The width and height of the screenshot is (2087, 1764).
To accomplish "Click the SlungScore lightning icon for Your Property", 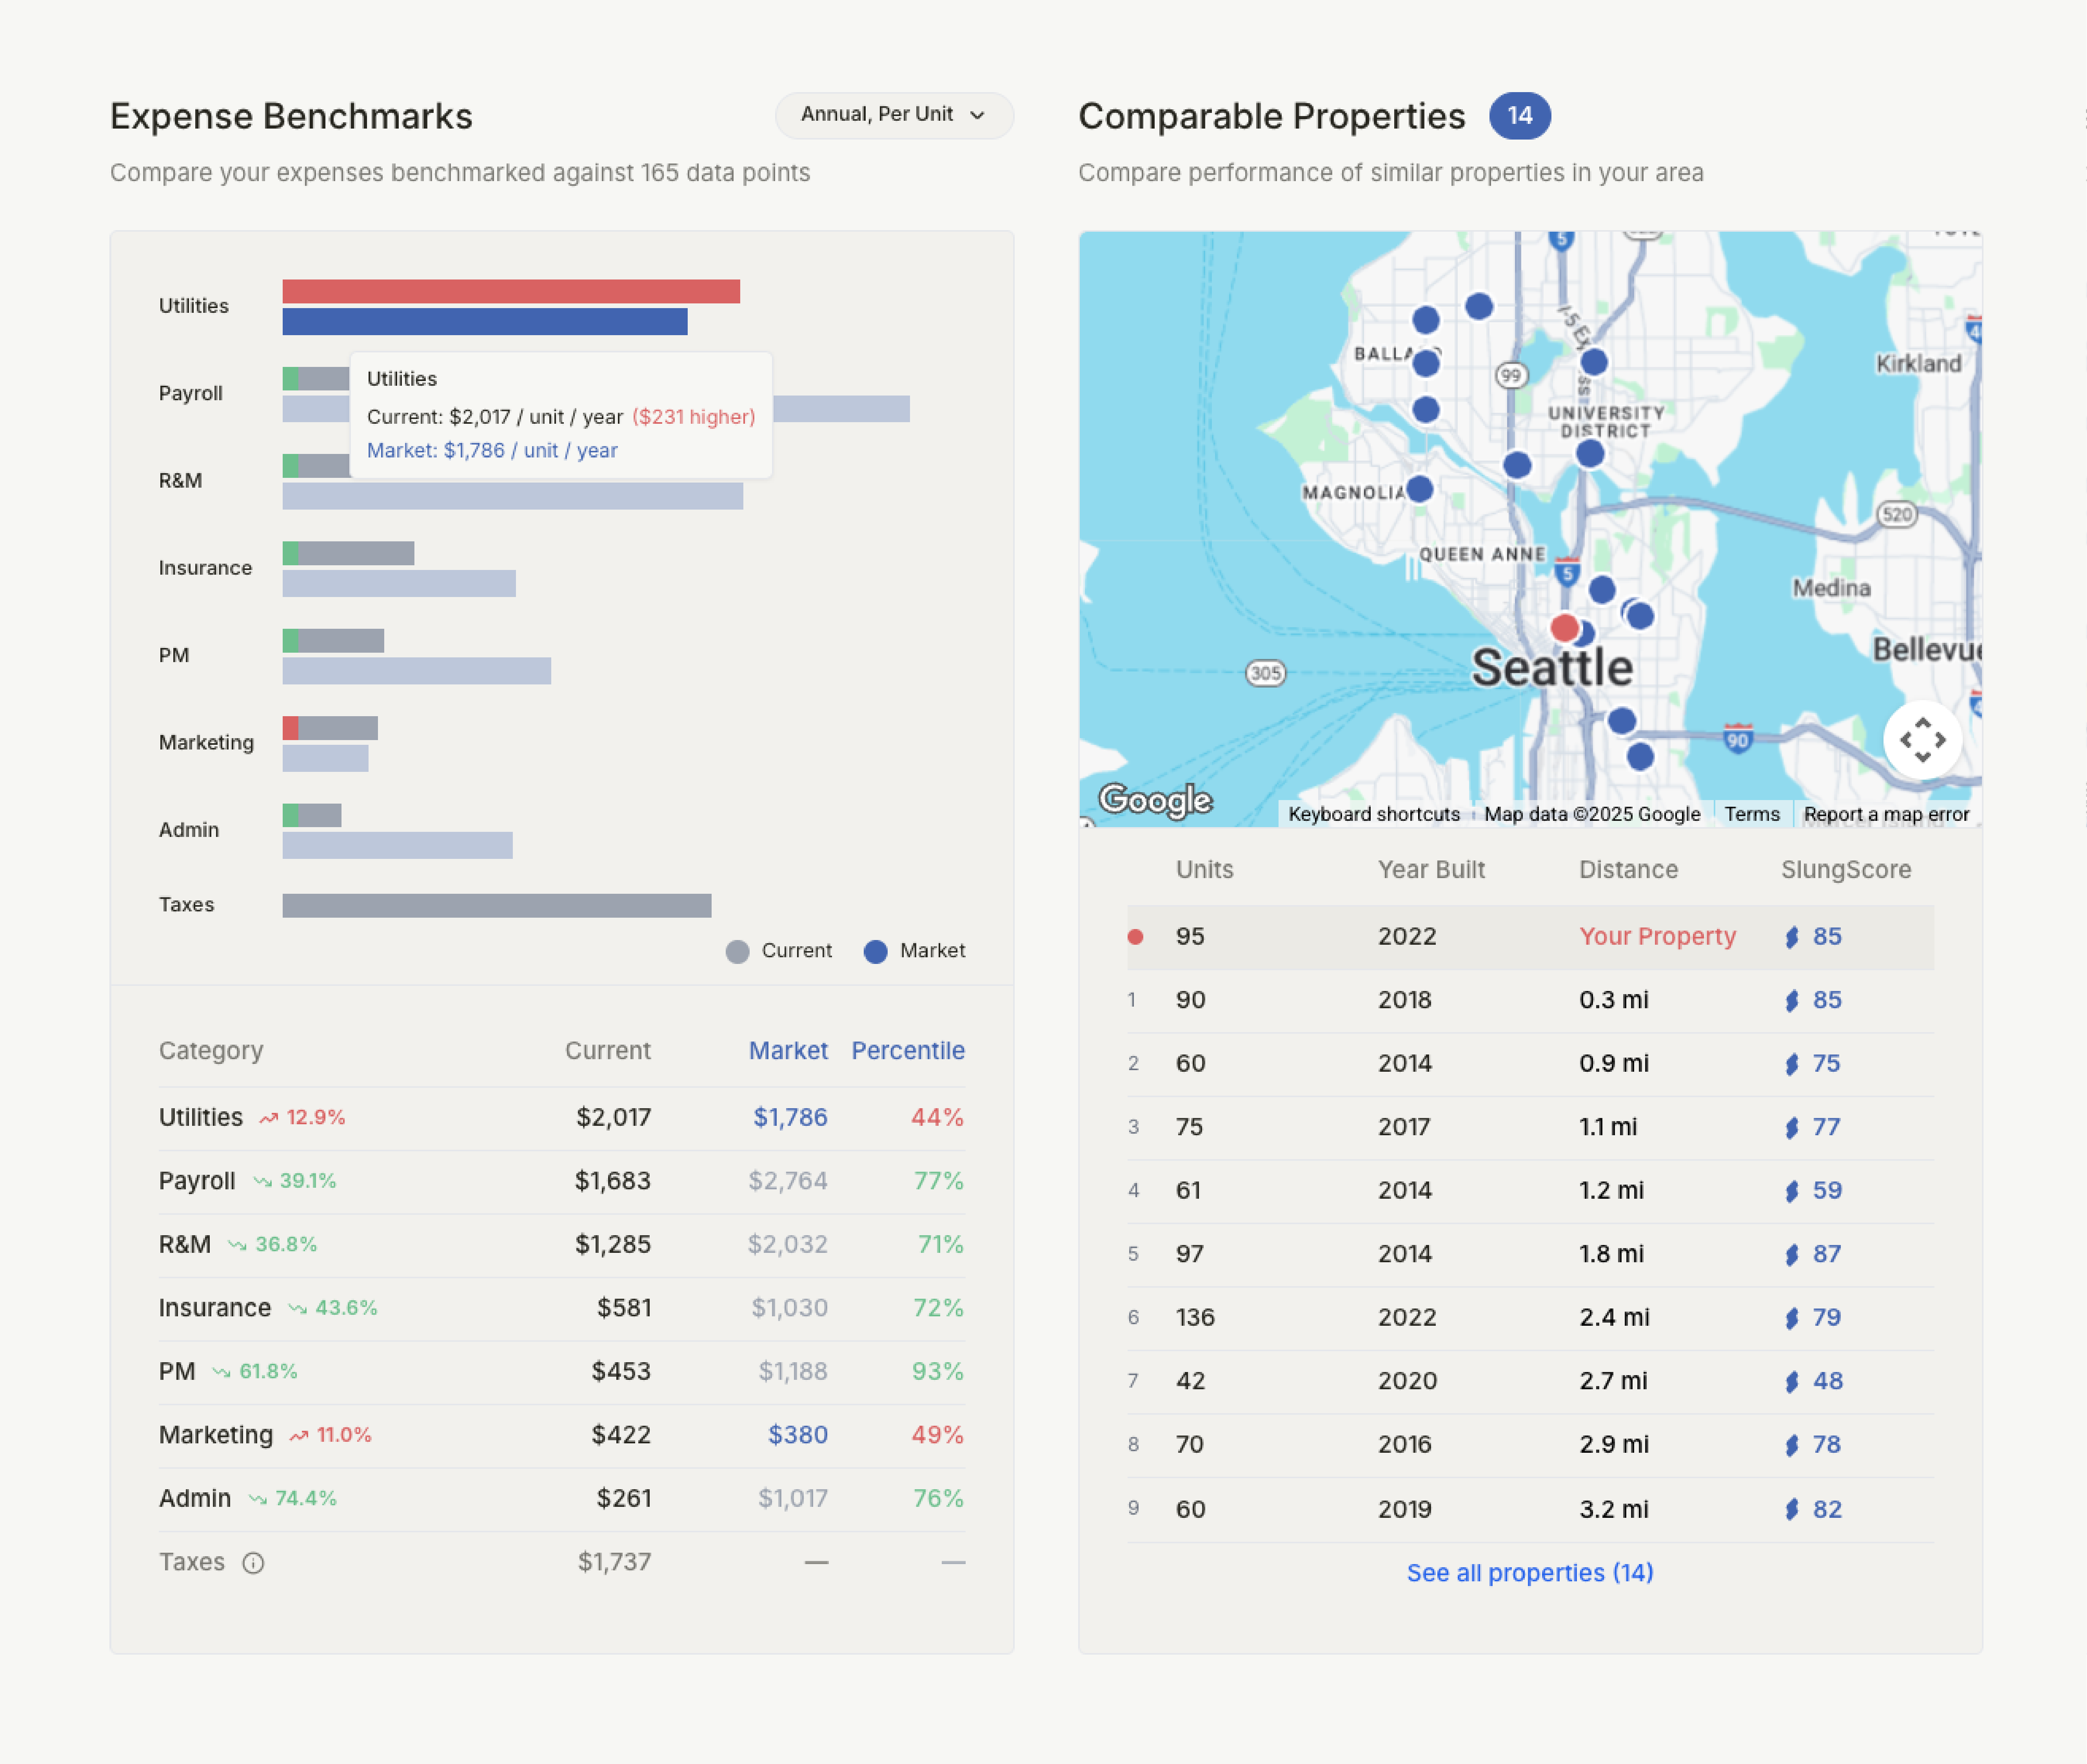I will click(x=1792, y=937).
